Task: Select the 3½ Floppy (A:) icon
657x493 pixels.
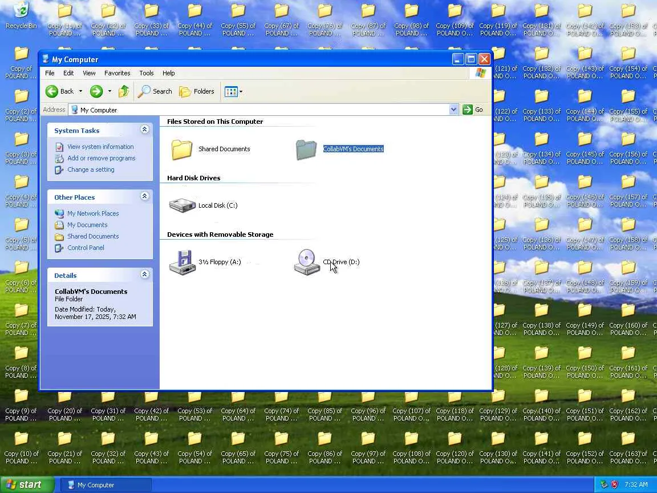Action: pos(182,262)
